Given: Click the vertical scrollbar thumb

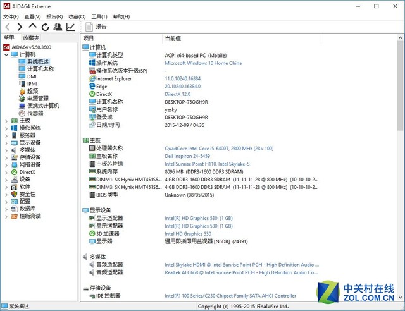Looking at the screenshot, I should click(x=400, y=86).
